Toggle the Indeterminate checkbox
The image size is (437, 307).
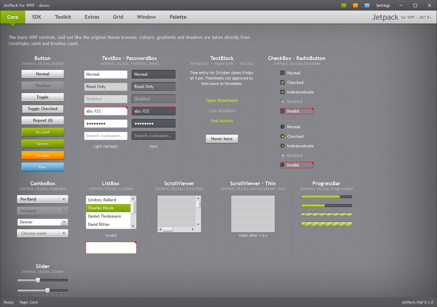coord(282,92)
